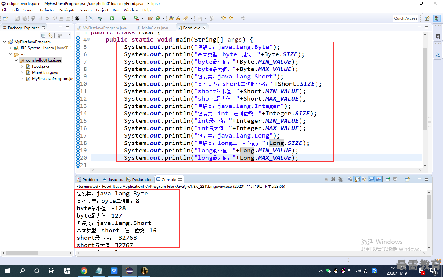Click the Search flashlight toolbar icon
The width and height of the screenshot is (443, 277).
(186, 18)
